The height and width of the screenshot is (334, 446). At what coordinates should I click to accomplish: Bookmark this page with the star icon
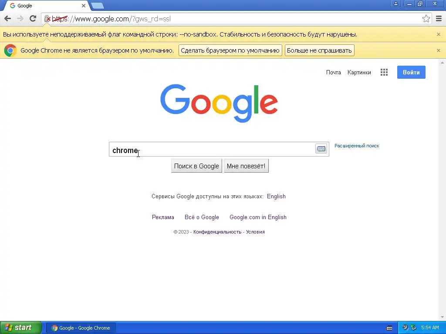pos(426,19)
